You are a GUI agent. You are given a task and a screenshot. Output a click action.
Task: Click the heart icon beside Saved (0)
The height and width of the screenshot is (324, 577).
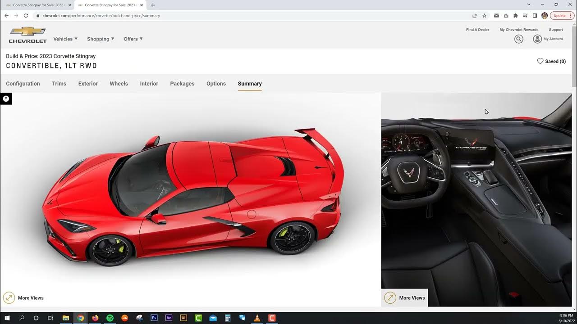pos(540,61)
